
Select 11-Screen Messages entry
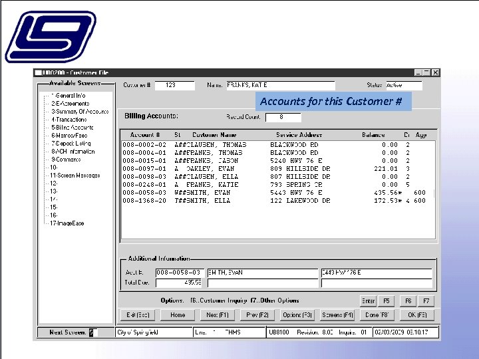(x=75, y=176)
